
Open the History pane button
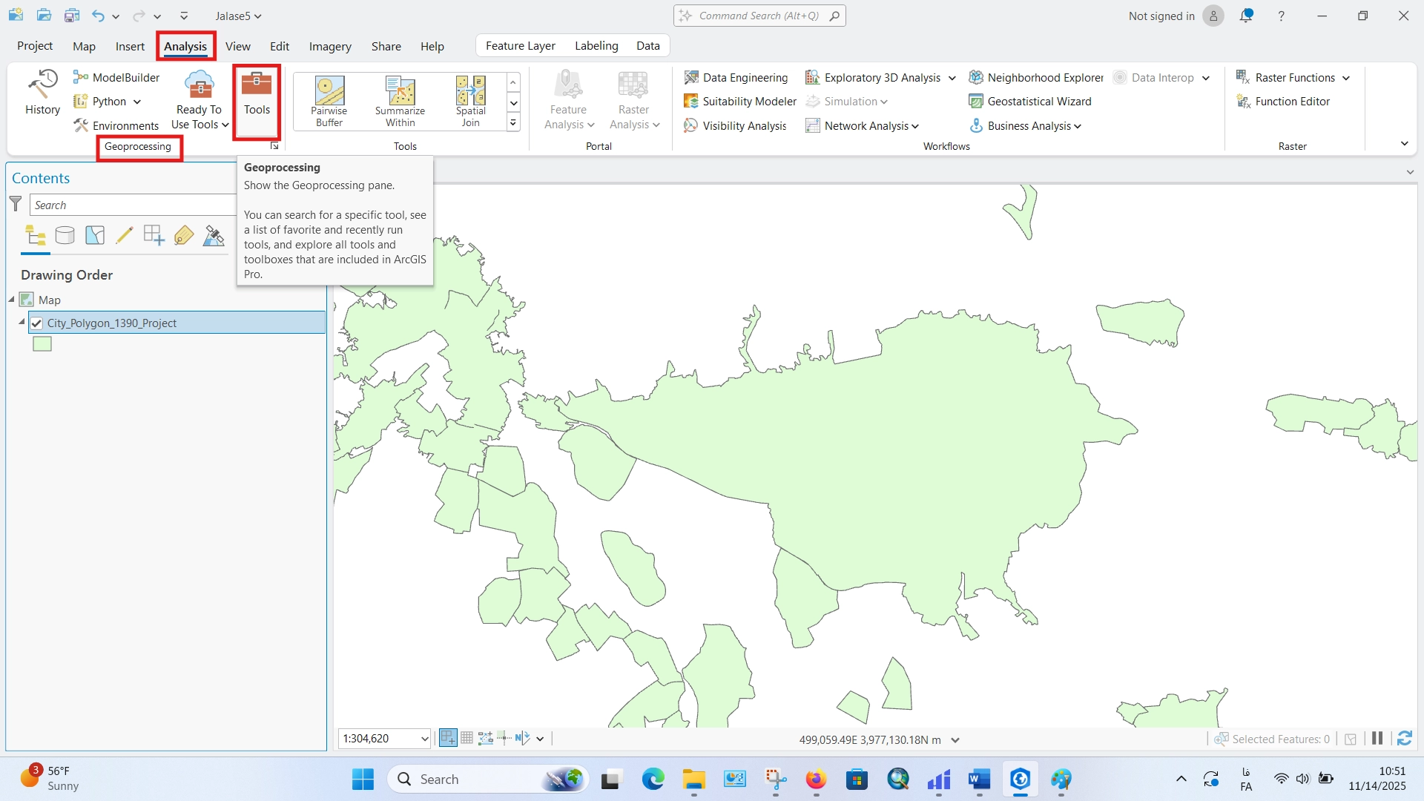coord(42,93)
